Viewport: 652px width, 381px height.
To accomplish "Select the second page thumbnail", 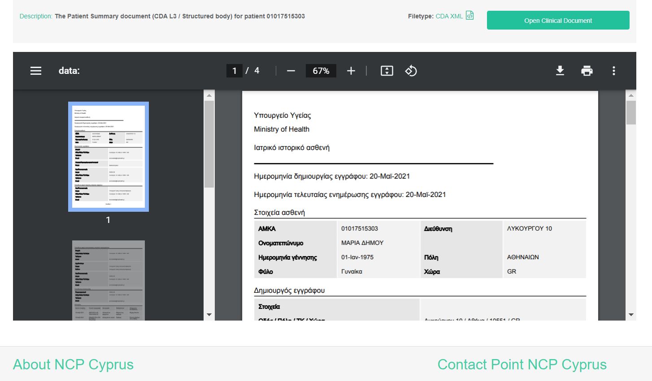I will pyautogui.click(x=109, y=280).
